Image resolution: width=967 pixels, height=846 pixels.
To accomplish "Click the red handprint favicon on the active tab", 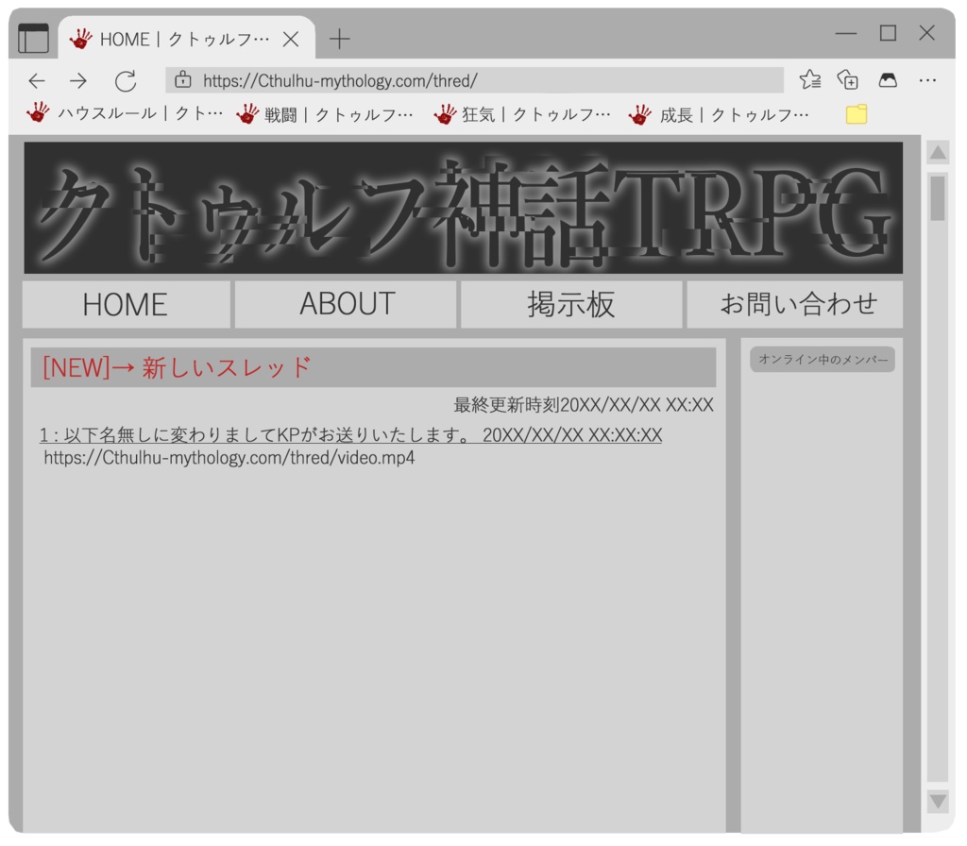I will (x=79, y=39).
